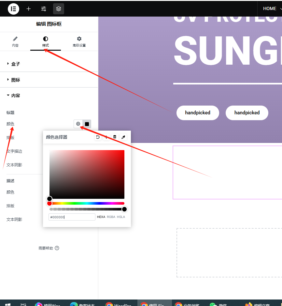Expand the 图标 section
Viewport: 282px width, 306px height.
(x=16, y=80)
